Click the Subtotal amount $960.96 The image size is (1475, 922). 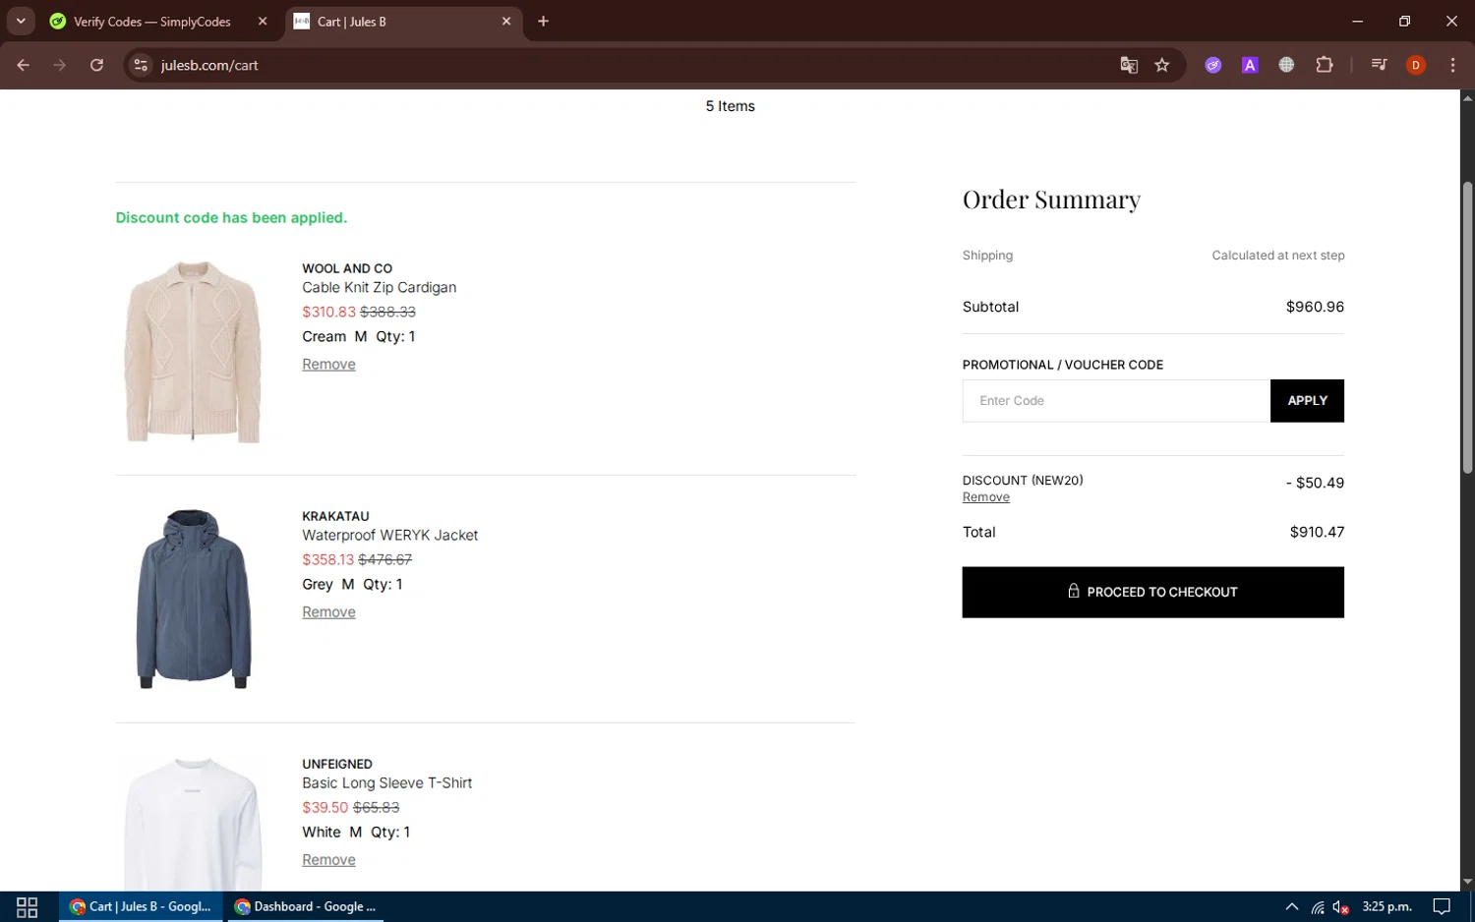point(1315,307)
